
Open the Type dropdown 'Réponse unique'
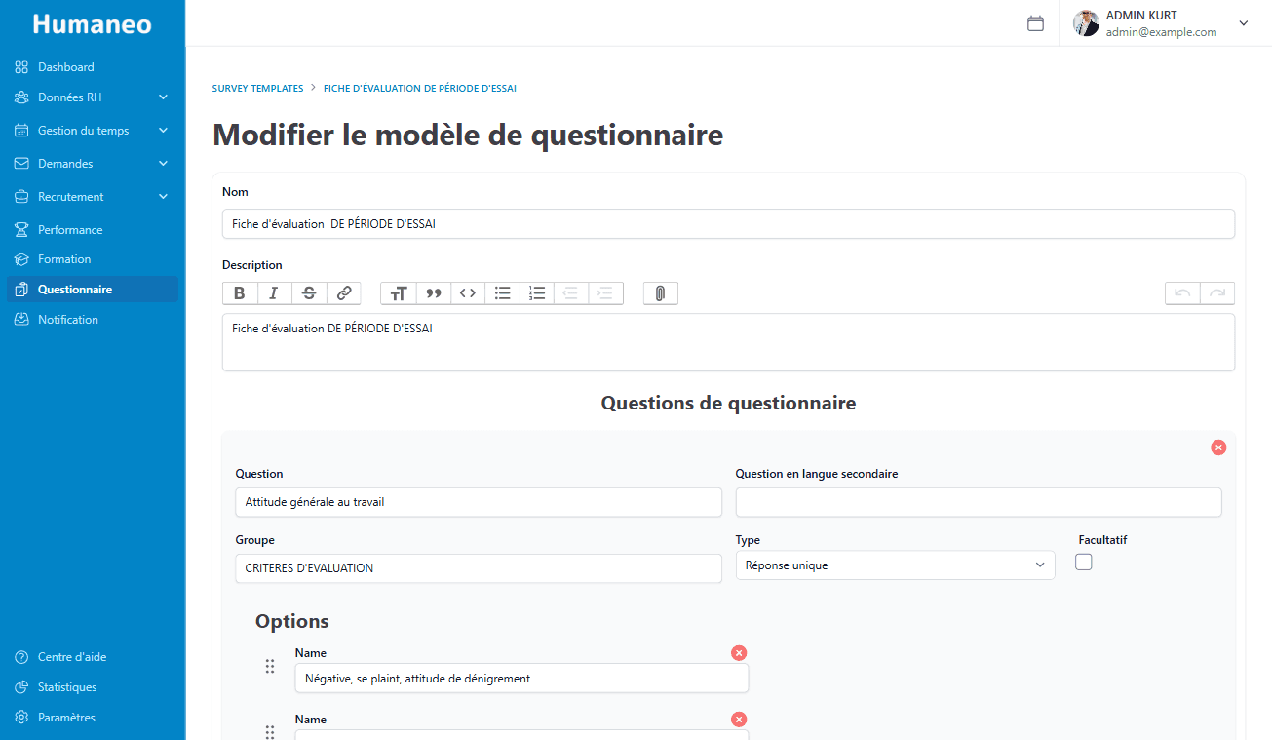(894, 565)
